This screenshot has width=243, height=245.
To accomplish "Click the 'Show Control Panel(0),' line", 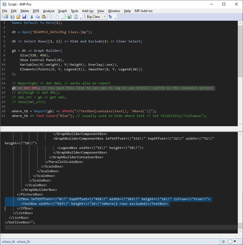I will point(42,60).
